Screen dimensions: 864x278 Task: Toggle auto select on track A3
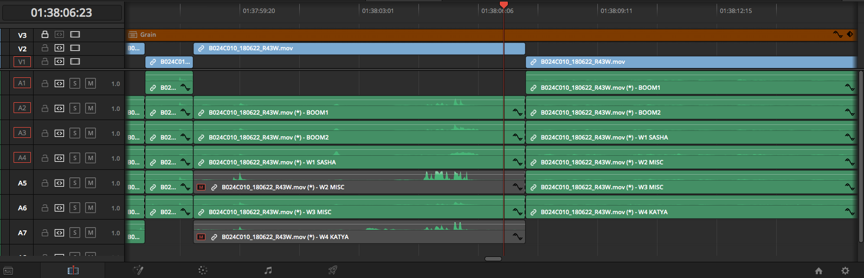click(60, 133)
